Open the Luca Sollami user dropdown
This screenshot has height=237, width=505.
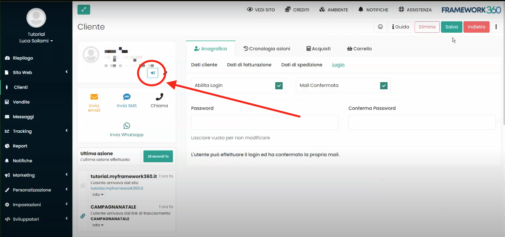36,41
